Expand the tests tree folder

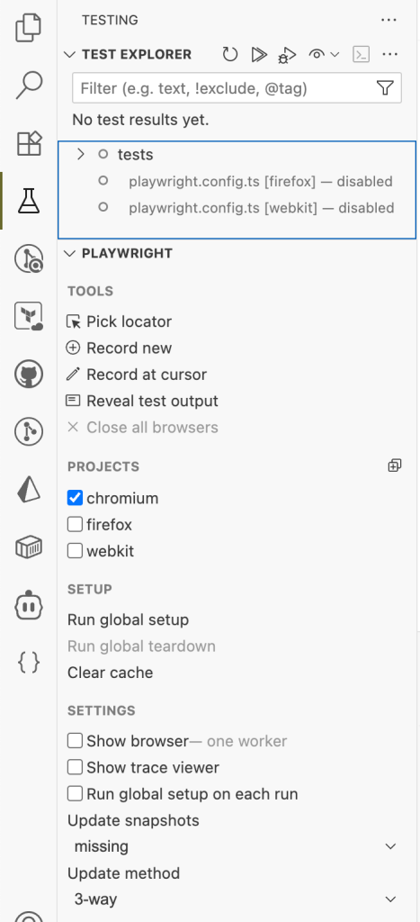click(81, 155)
